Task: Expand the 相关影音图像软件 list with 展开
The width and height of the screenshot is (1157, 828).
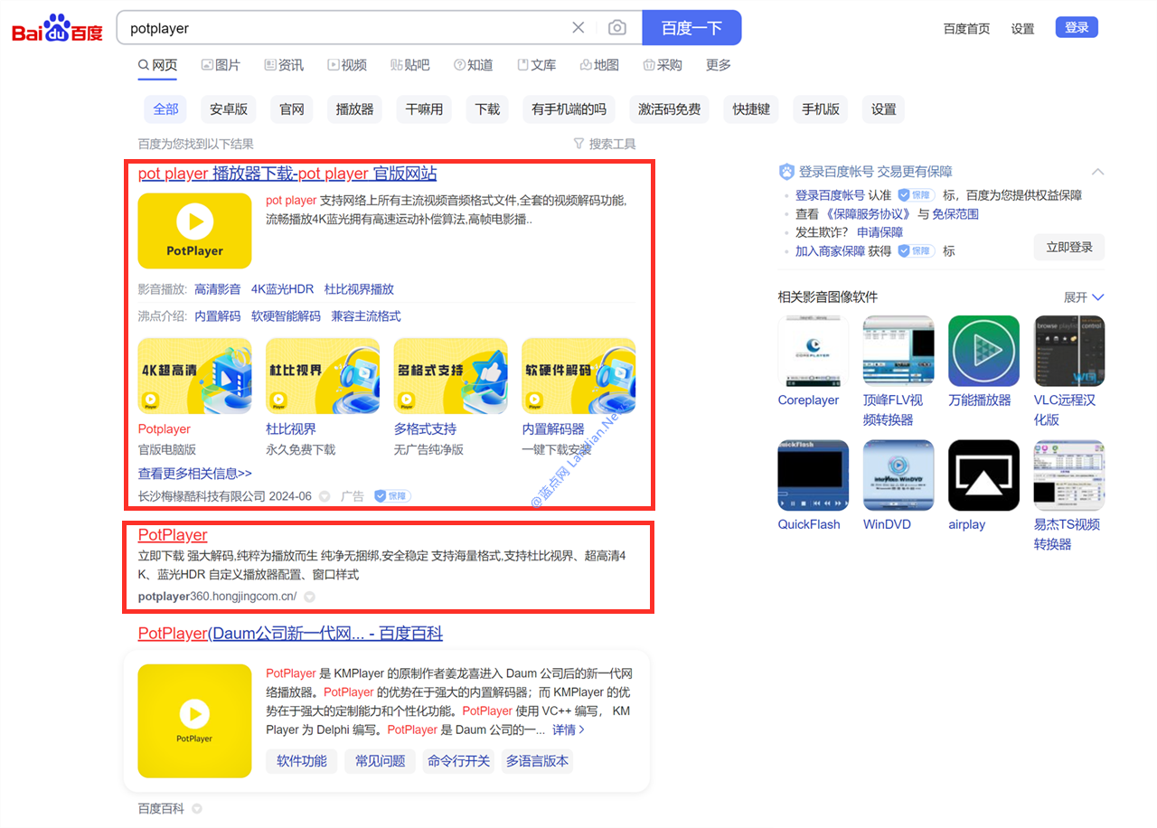Action: pos(1084,297)
